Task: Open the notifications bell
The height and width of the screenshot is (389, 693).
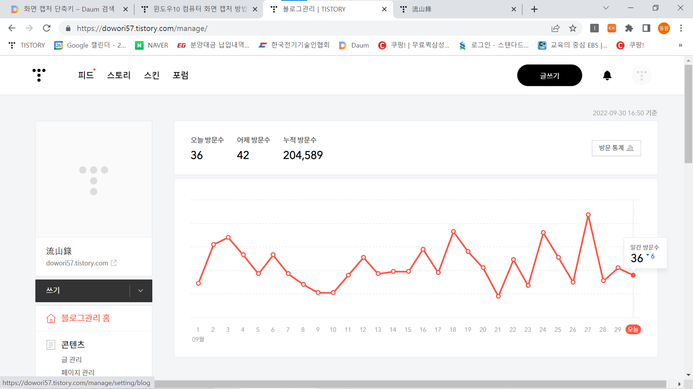Action: [607, 75]
